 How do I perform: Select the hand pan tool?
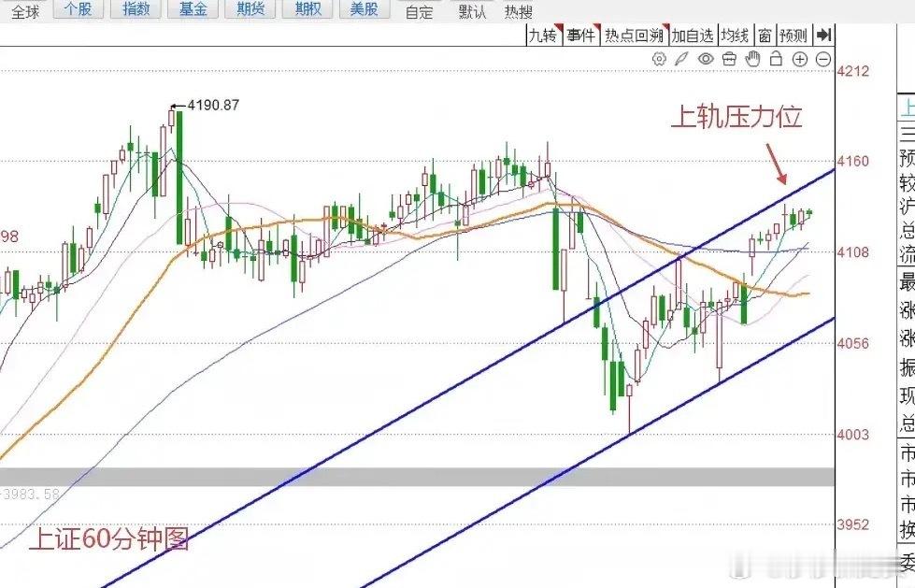pos(753,58)
